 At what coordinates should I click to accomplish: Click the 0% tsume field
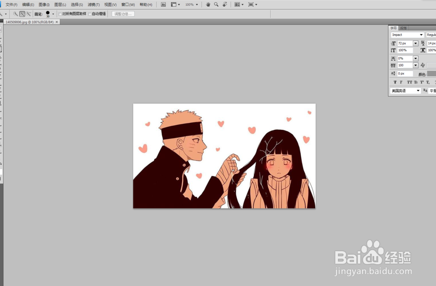[x=405, y=58]
